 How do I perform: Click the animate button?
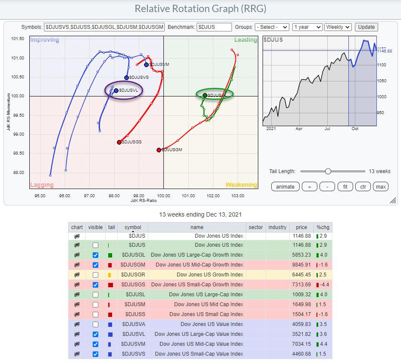click(285, 186)
